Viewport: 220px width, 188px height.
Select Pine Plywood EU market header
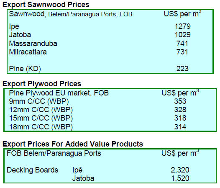(59, 93)
